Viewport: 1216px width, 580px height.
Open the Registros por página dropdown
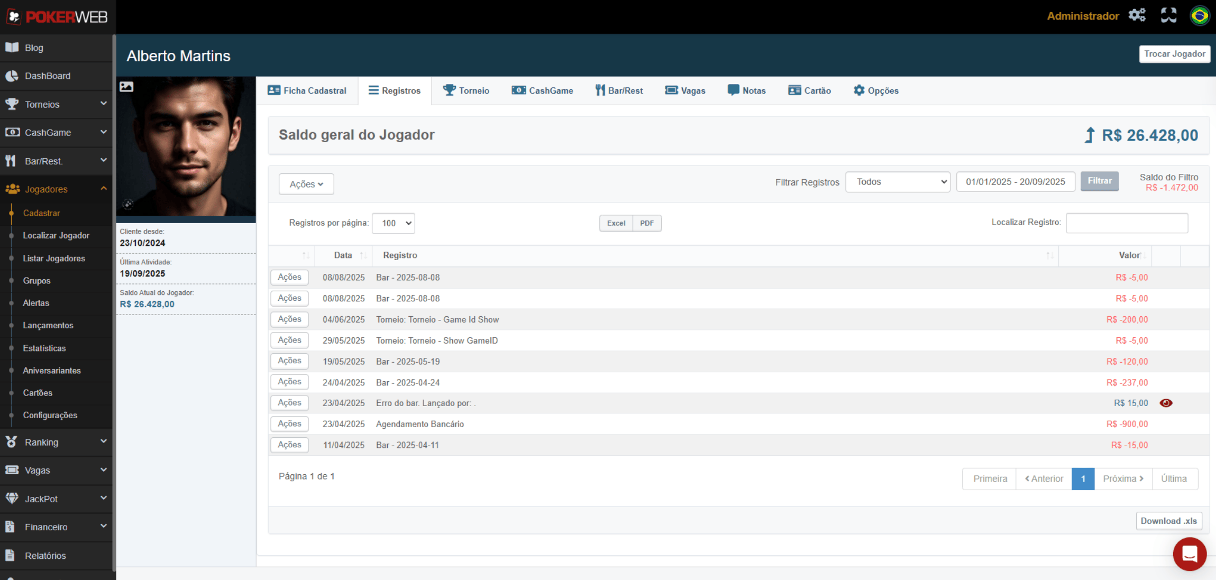[x=394, y=223]
